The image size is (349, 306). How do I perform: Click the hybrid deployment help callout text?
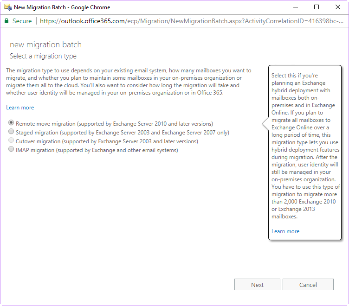coord(305,146)
